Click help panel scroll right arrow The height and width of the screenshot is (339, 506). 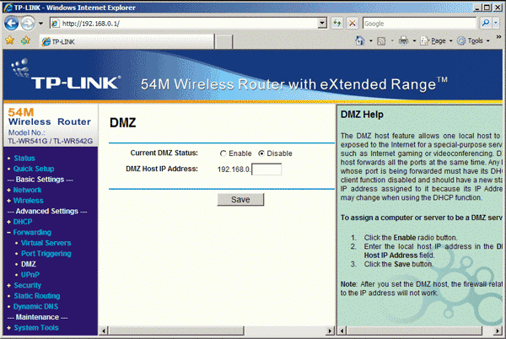point(498,331)
